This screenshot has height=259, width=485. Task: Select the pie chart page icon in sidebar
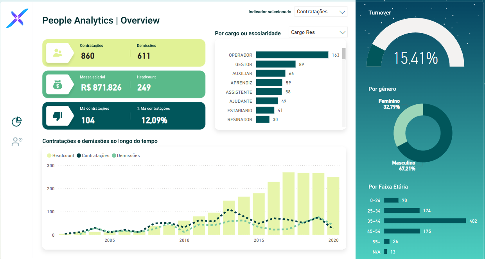pos(16,121)
